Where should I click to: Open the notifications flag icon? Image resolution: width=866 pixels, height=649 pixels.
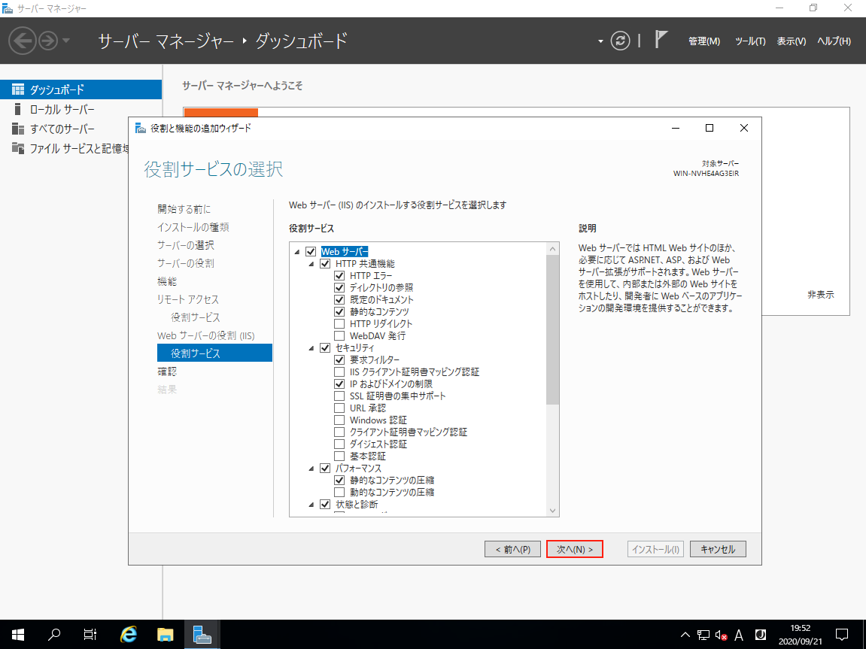point(661,40)
